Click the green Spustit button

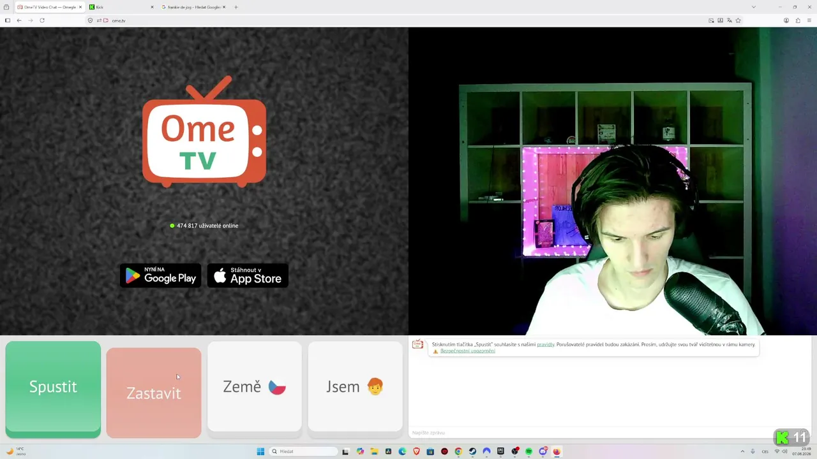tap(53, 390)
